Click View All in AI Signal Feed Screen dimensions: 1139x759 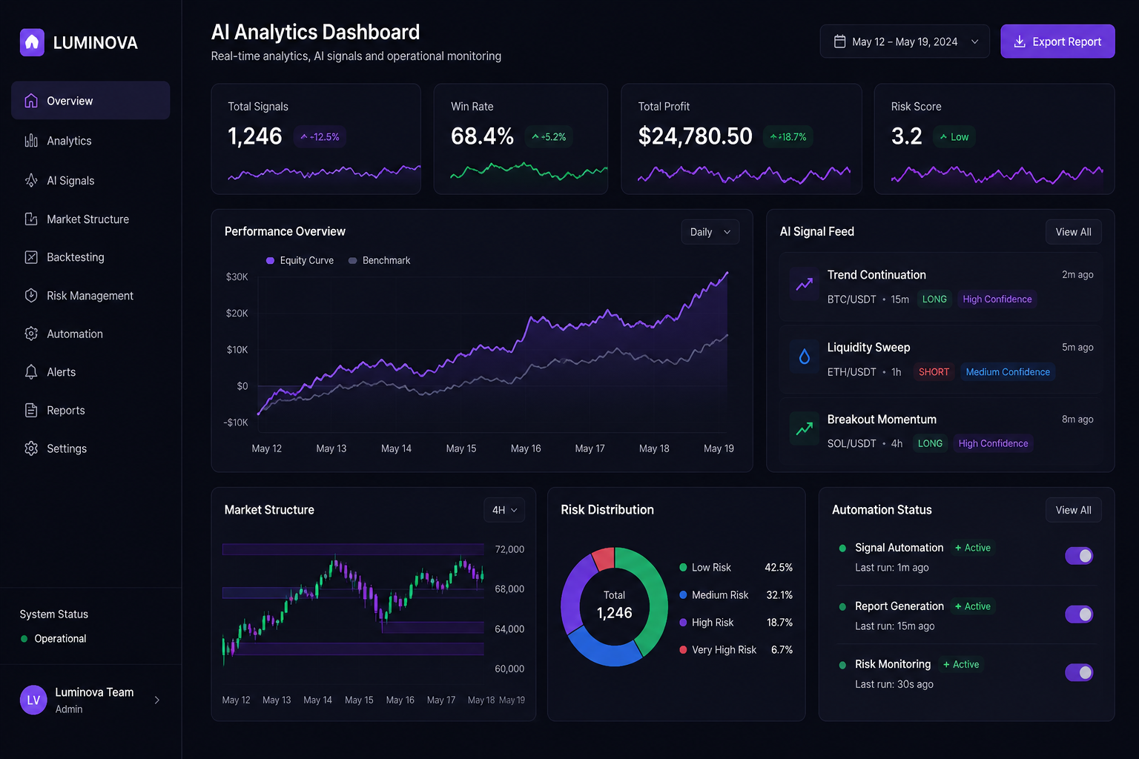click(x=1073, y=232)
